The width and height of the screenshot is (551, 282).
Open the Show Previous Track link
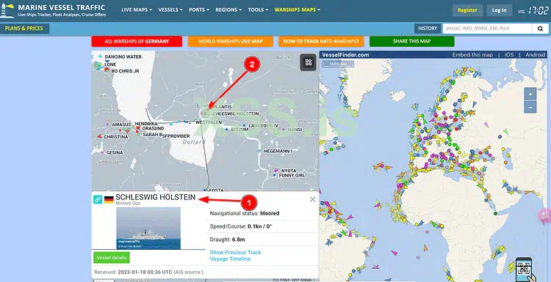[x=235, y=252]
